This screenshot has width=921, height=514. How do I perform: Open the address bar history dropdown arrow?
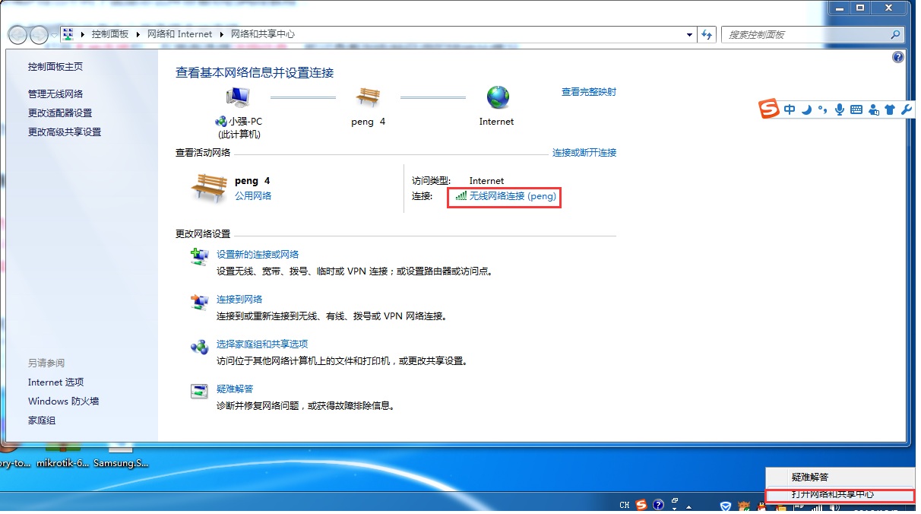coord(690,34)
